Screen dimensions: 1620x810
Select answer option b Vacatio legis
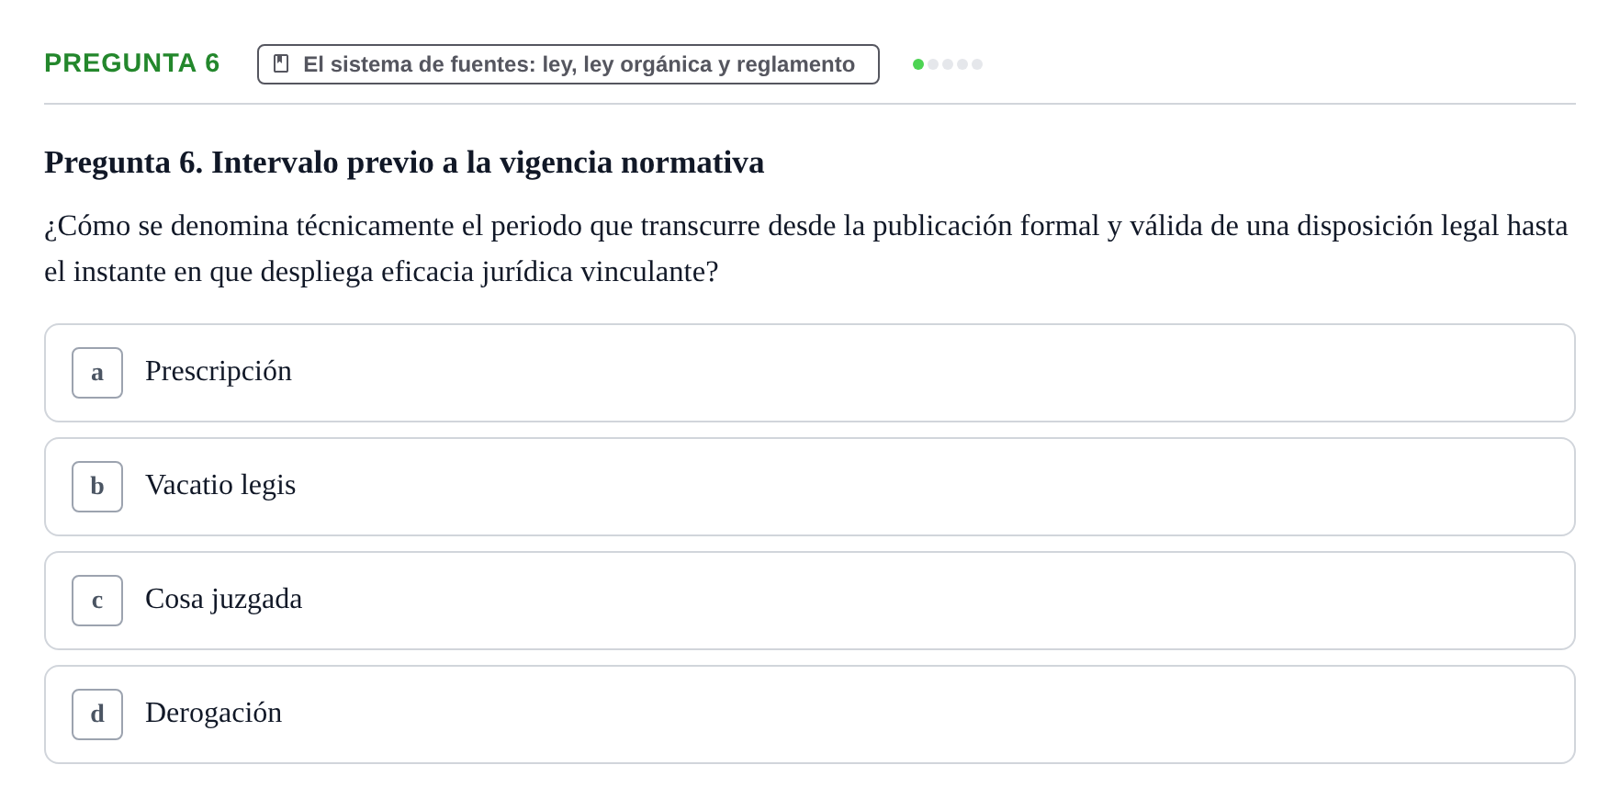(810, 487)
